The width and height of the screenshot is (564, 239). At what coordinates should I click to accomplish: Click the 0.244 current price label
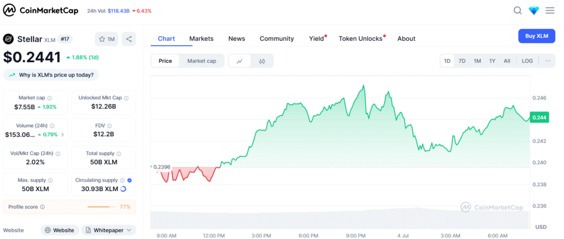(539, 118)
